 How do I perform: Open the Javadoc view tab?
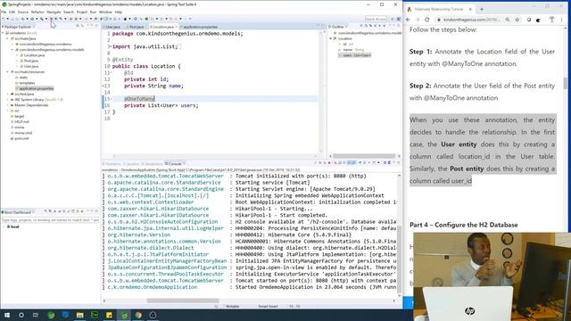[x=132, y=164]
